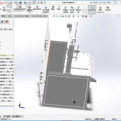
Task: Click into the SOLIDWORKS help search field
Action: [102, 2]
